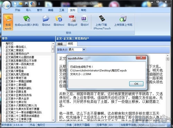
Task: Select chapter 正文第十七章计划
Action: pyautogui.click(x=16, y=102)
